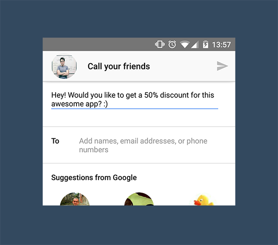Image resolution: width=278 pixels, height=245 pixels.
Task: Select the rubber duck suggested contact
Action: click(203, 200)
